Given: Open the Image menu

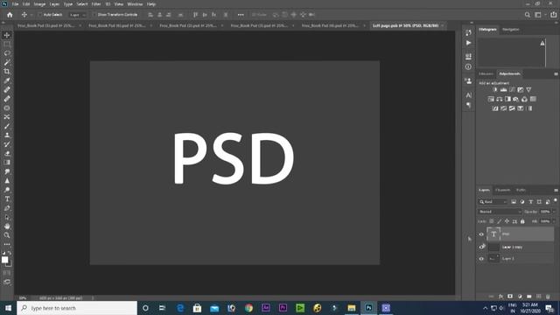Looking at the screenshot, I should [x=39, y=3].
